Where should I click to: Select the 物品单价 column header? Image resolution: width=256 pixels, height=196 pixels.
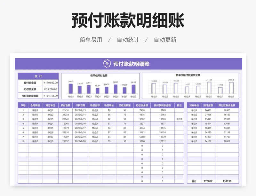[109, 106]
